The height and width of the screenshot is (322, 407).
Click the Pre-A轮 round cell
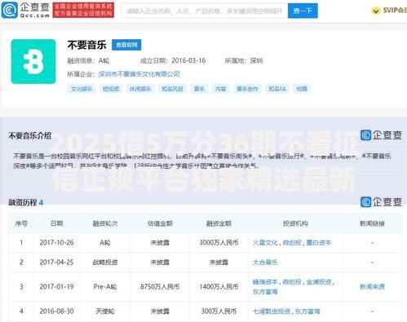(105, 287)
